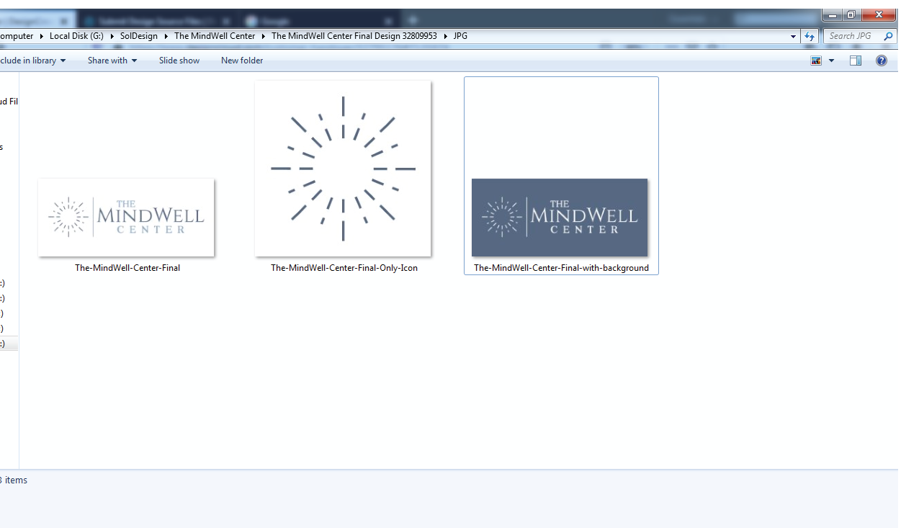Go to The MindWell Center breadcrumb folder

coord(215,36)
